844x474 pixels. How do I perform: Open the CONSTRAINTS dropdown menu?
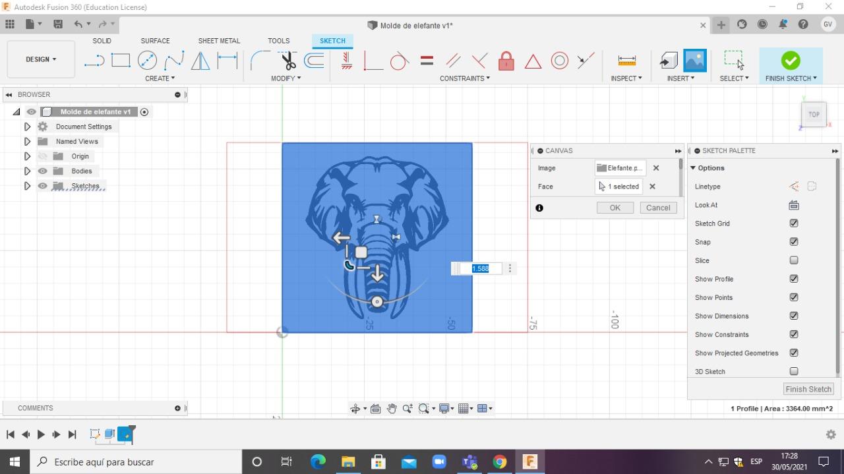(x=465, y=78)
